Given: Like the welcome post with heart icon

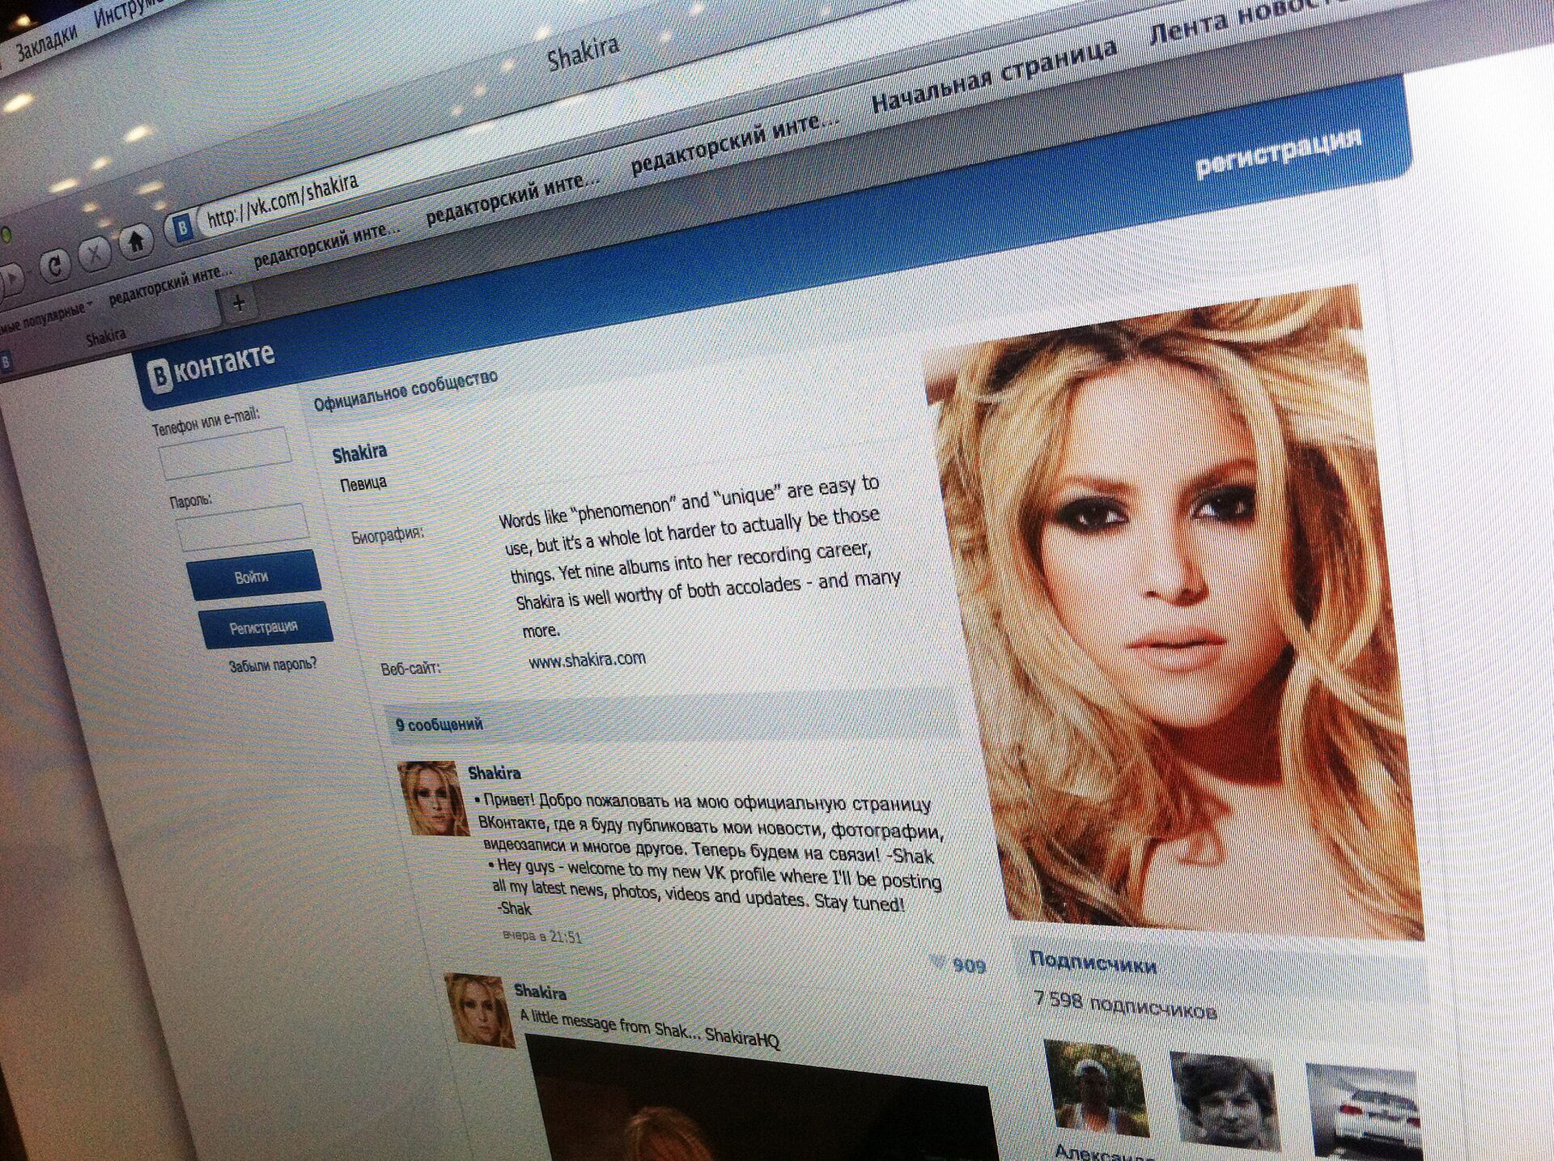Looking at the screenshot, I should (939, 963).
